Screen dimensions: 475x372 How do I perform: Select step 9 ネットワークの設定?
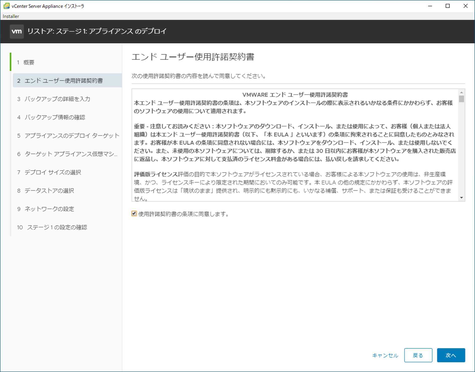pyautogui.click(x=67, y=209)
